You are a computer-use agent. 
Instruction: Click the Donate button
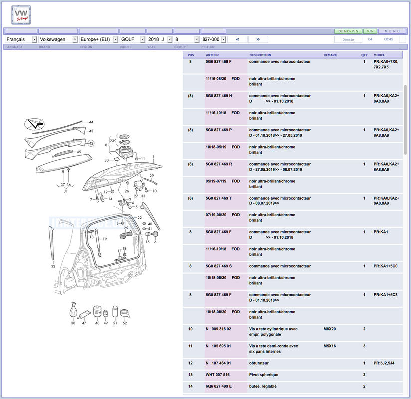(348, 39)
